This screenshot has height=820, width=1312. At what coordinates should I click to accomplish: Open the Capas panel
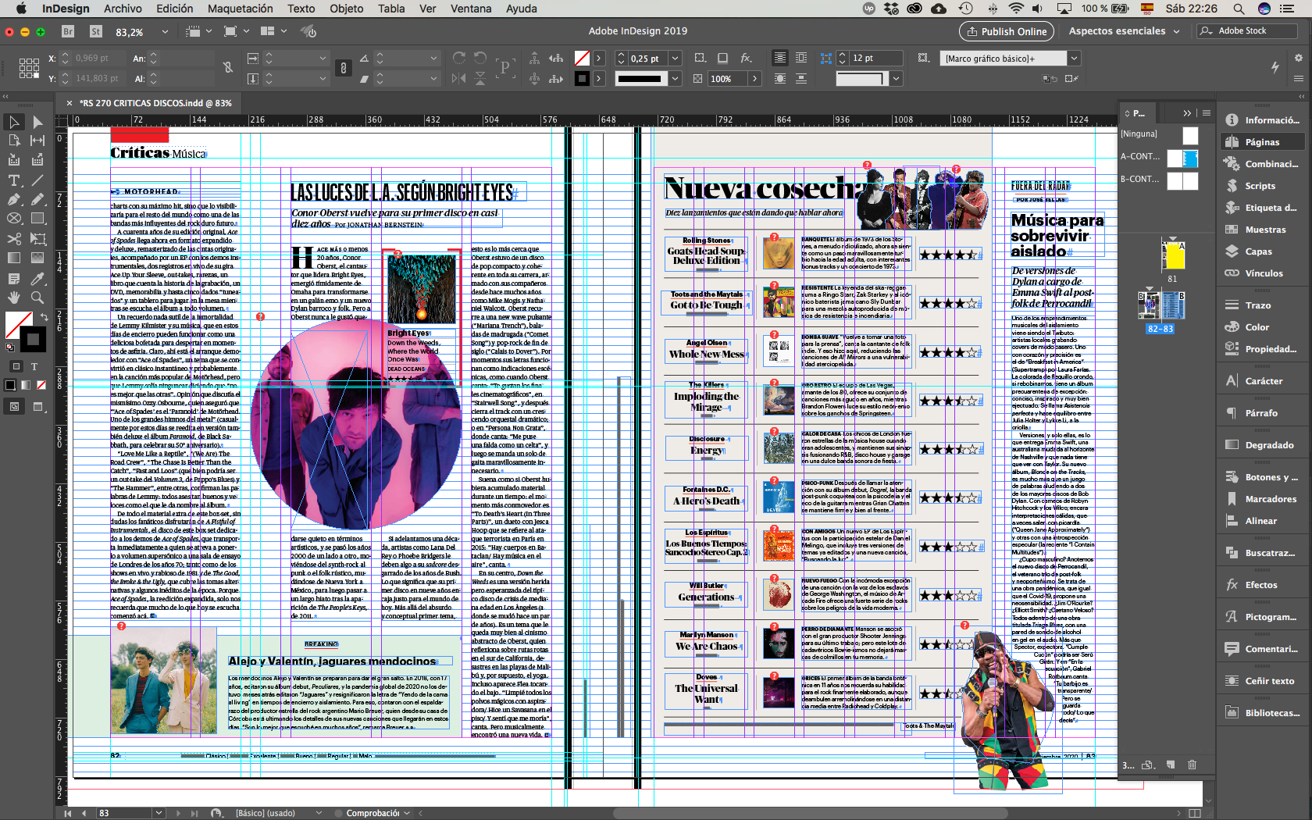[1258, 251]
